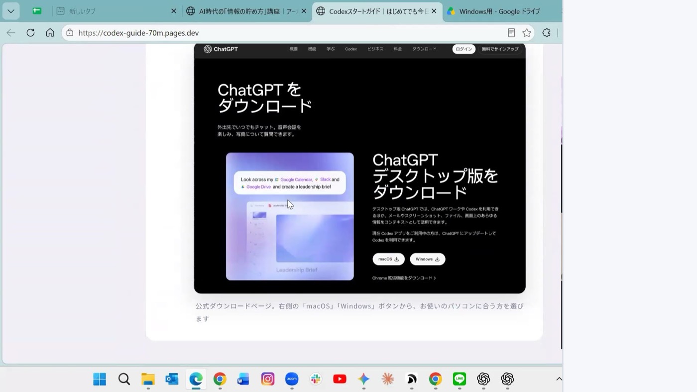Image resolution: width=697 pixels, height=392 pixels.
Task: Click the macOS download button in screenshot
Action: click(x=388, y=259)
